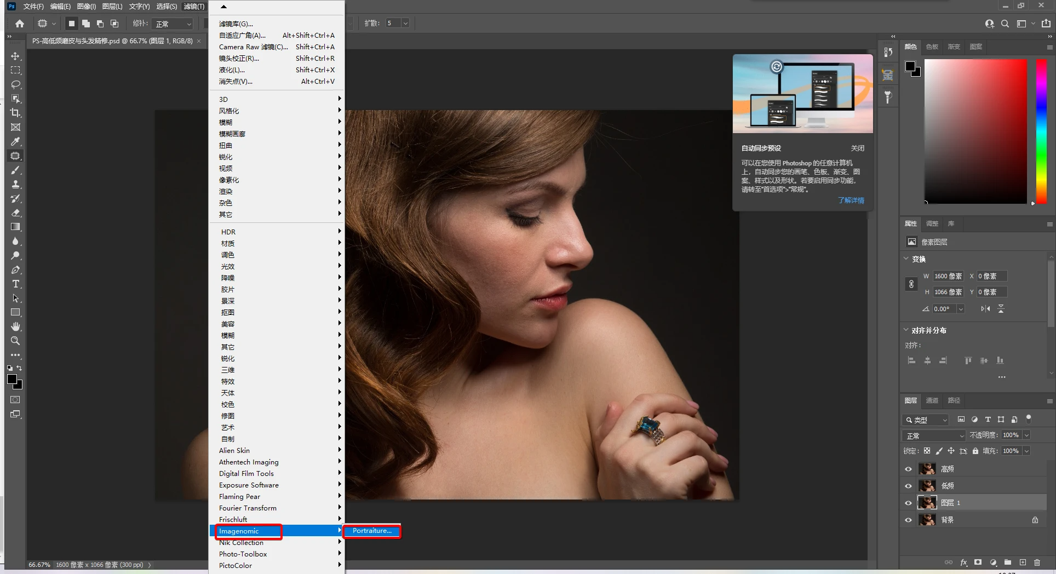Hide the 高频 layer

(908, 469)
